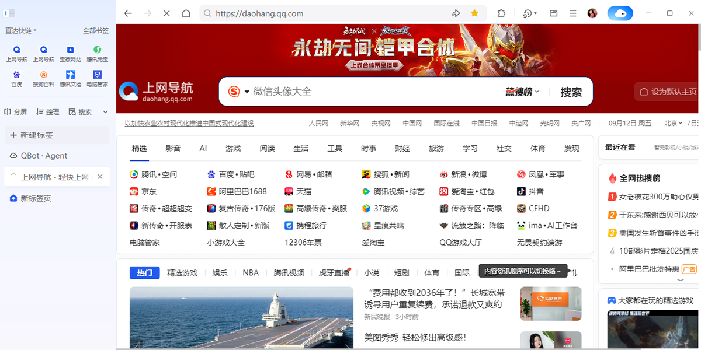Switch to the NBA news tab
Viewport: 701px width, 350px height.
[251, 272]
